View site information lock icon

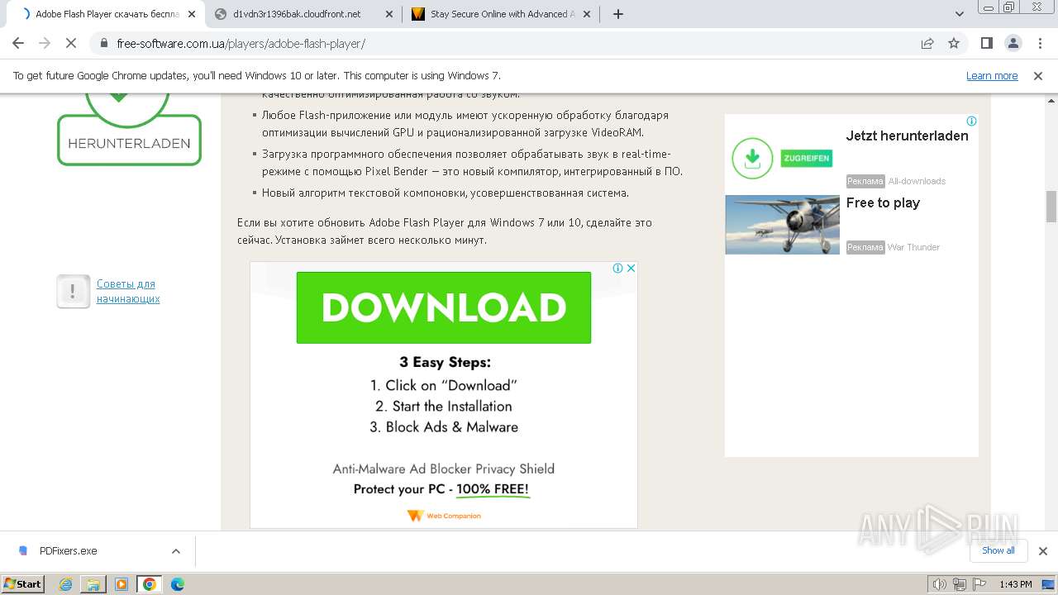(103, 43)
